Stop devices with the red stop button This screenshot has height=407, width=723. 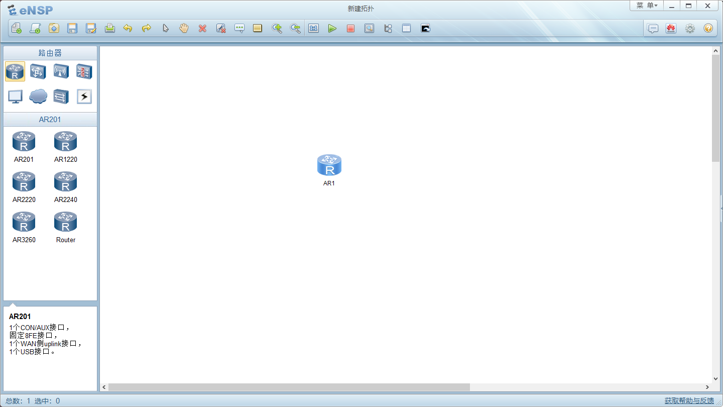click(x=350, y=29)
